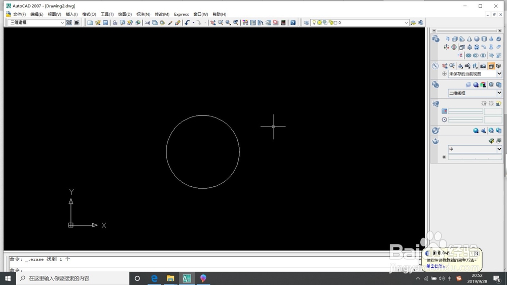Open the 修改(M) menu

click(x=162, y=14)
